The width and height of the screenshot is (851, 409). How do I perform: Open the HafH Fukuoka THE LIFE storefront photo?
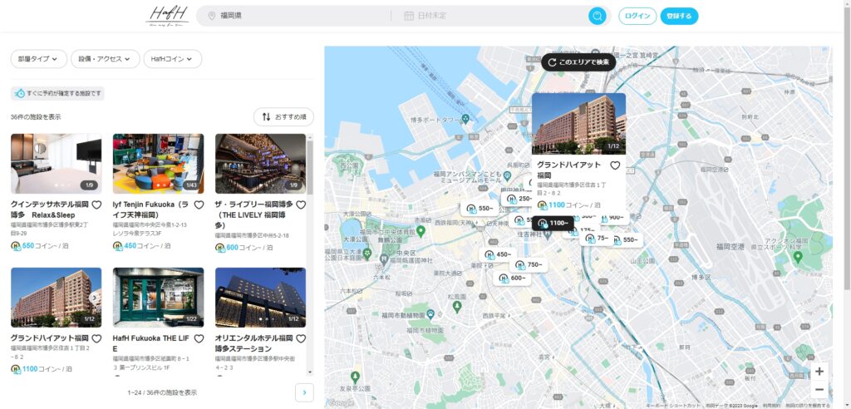point(159,297)
